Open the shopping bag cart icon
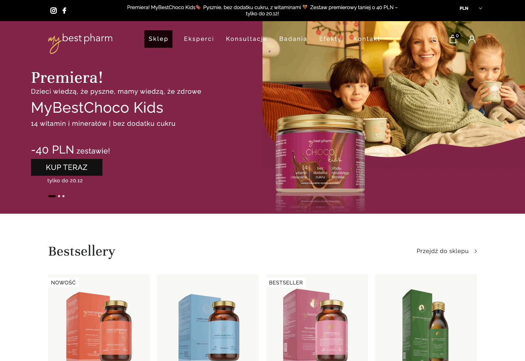Image resolution: width=525 pixels, height=361 pixels. [x=453, y=39]
